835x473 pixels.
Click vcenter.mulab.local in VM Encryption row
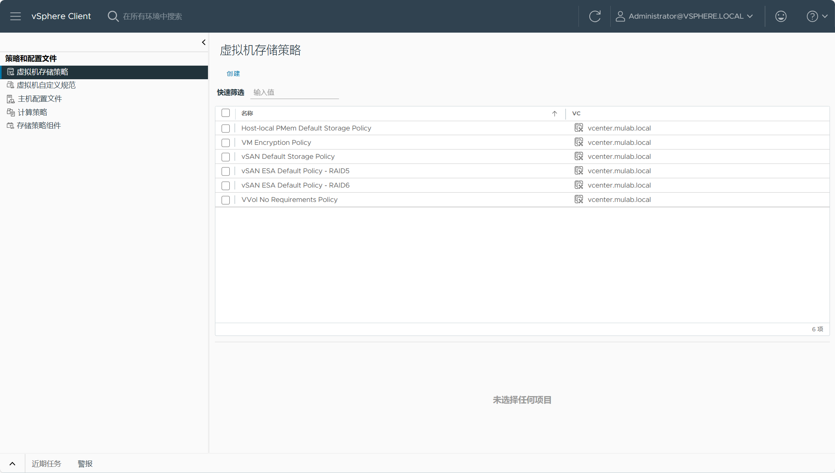(619, 143)
